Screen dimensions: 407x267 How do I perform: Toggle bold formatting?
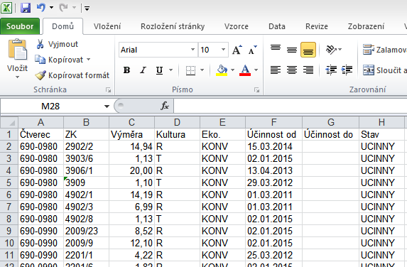(126, 70)
